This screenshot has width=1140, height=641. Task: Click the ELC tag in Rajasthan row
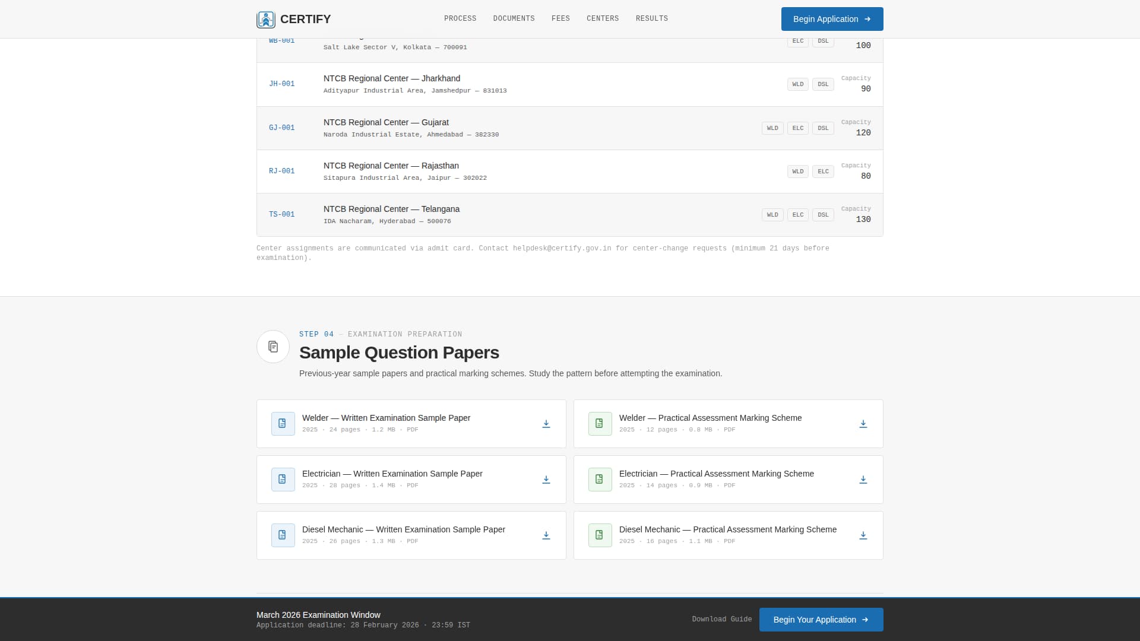823,172
